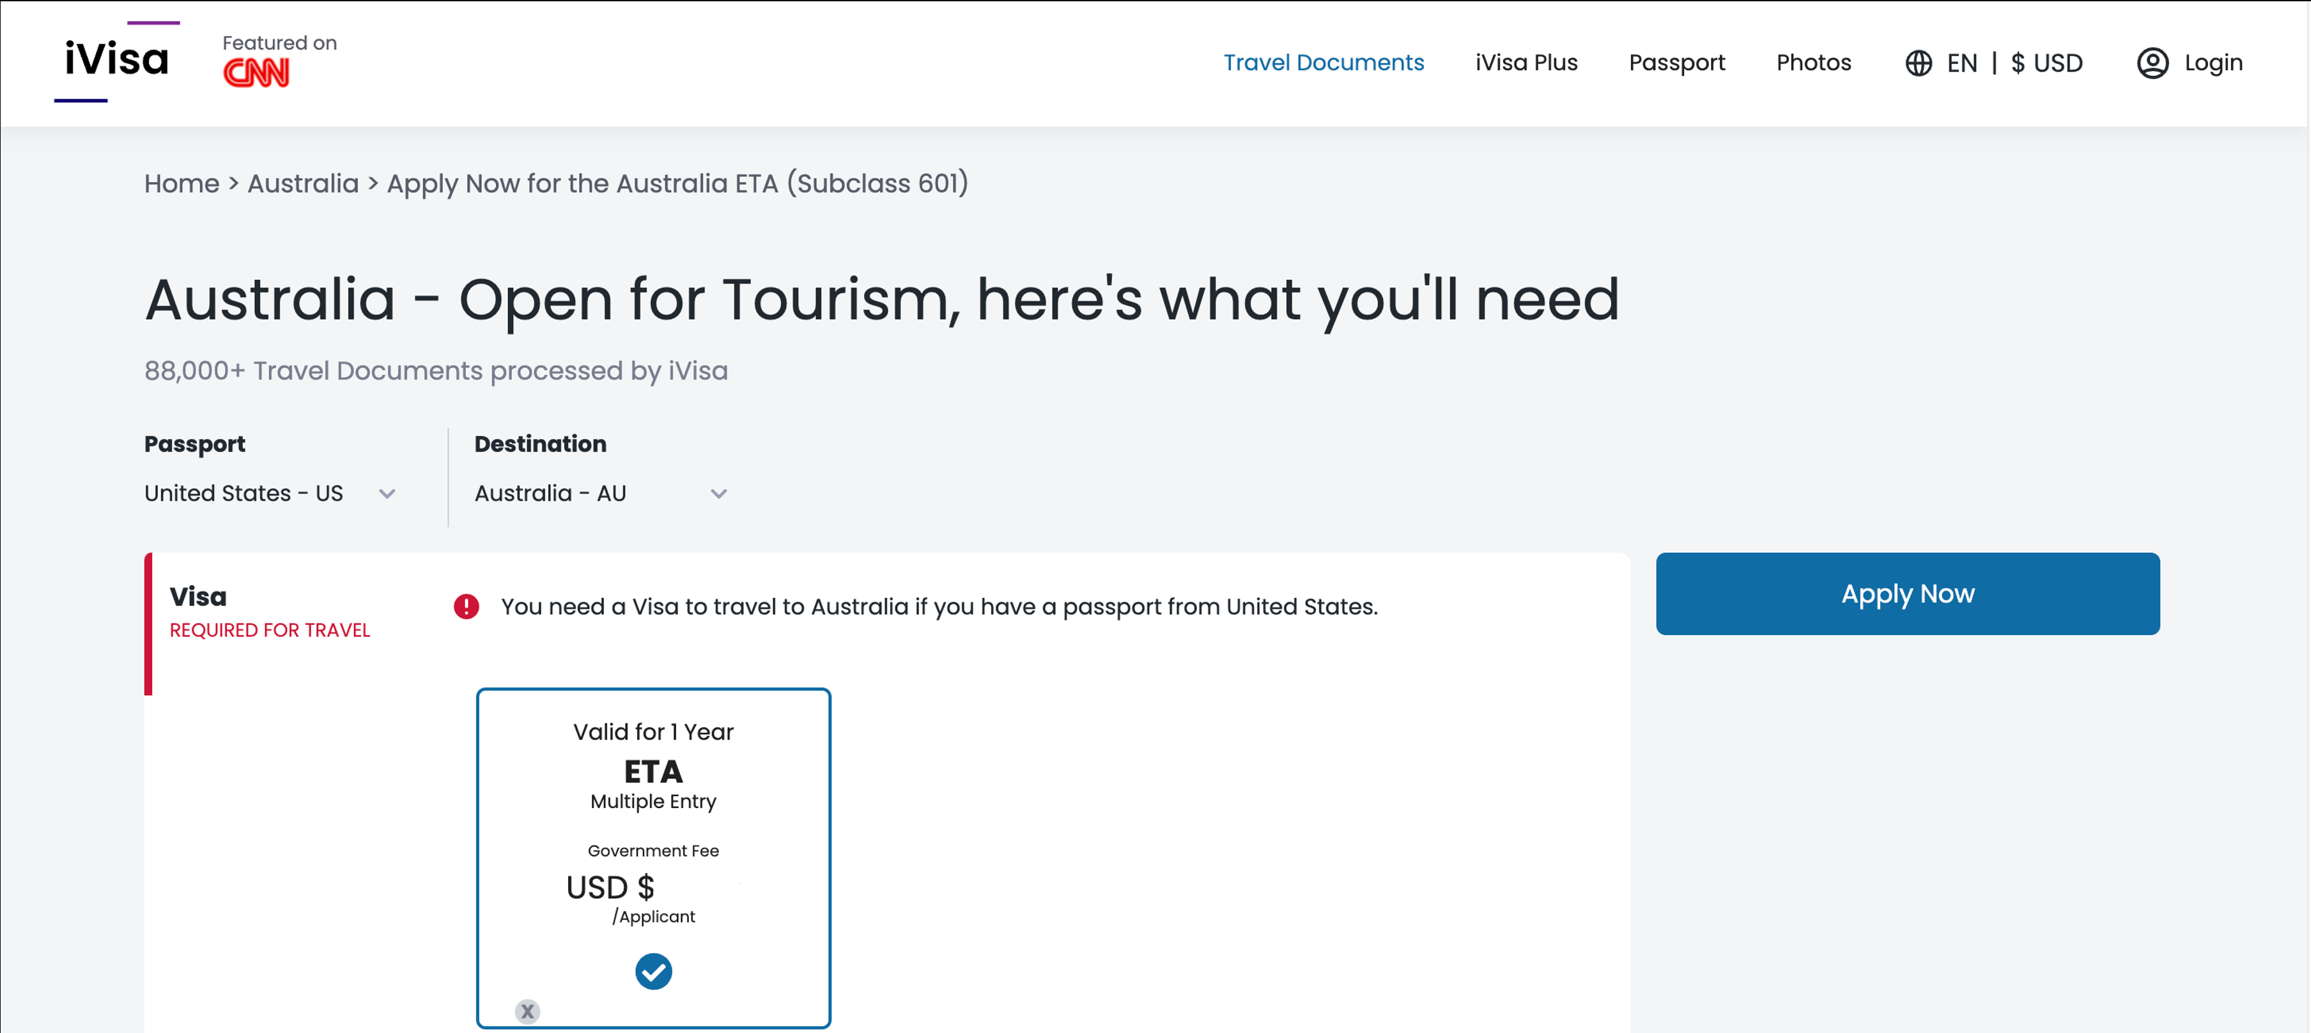Navigate to Home via the breadcrumb
Image resolution: width=2311 pixels, height=1033 pixels.
[182, 183]
